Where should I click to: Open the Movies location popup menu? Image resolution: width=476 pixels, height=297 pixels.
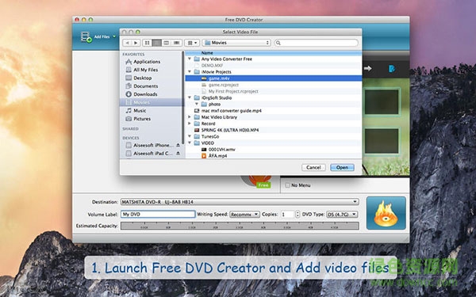(x=236, y=43)
